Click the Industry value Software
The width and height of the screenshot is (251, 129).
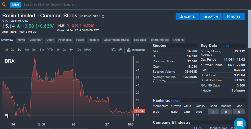point(238,91)
